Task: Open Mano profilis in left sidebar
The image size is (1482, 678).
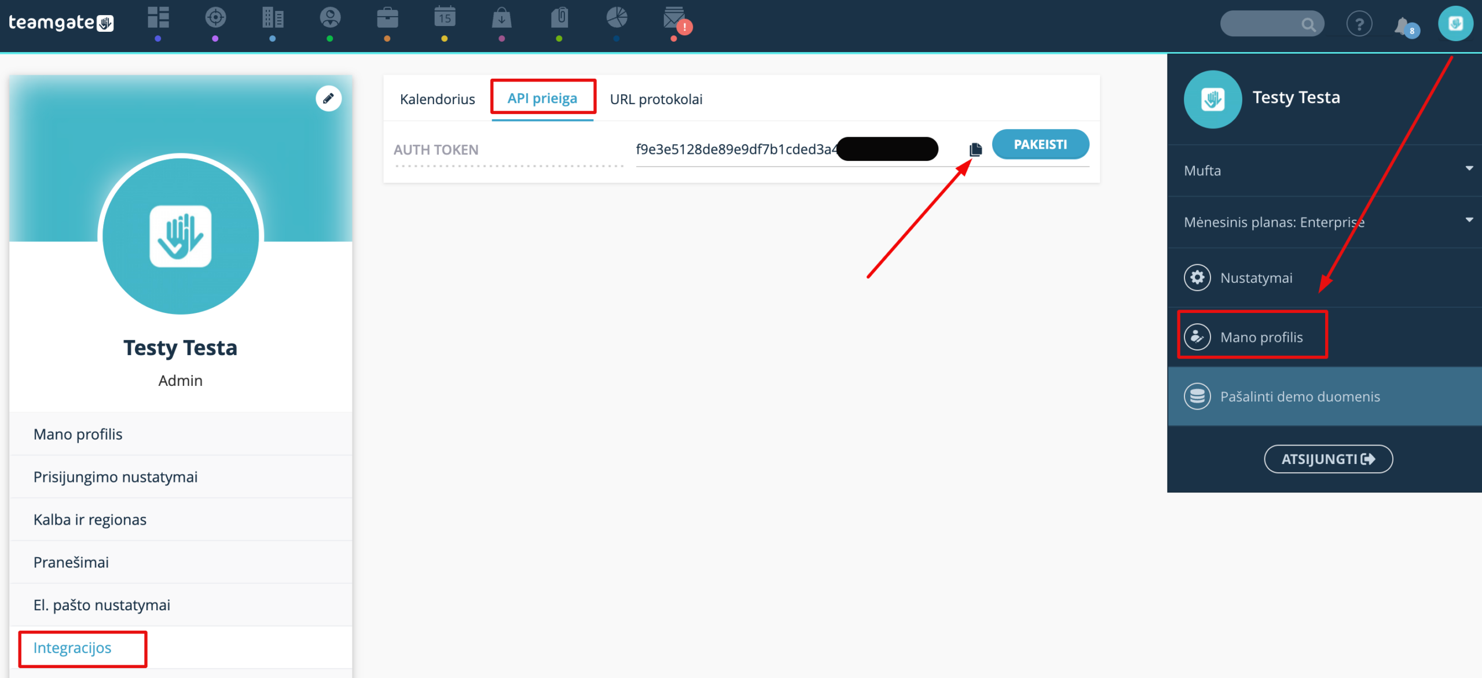Action: (181, 434)
